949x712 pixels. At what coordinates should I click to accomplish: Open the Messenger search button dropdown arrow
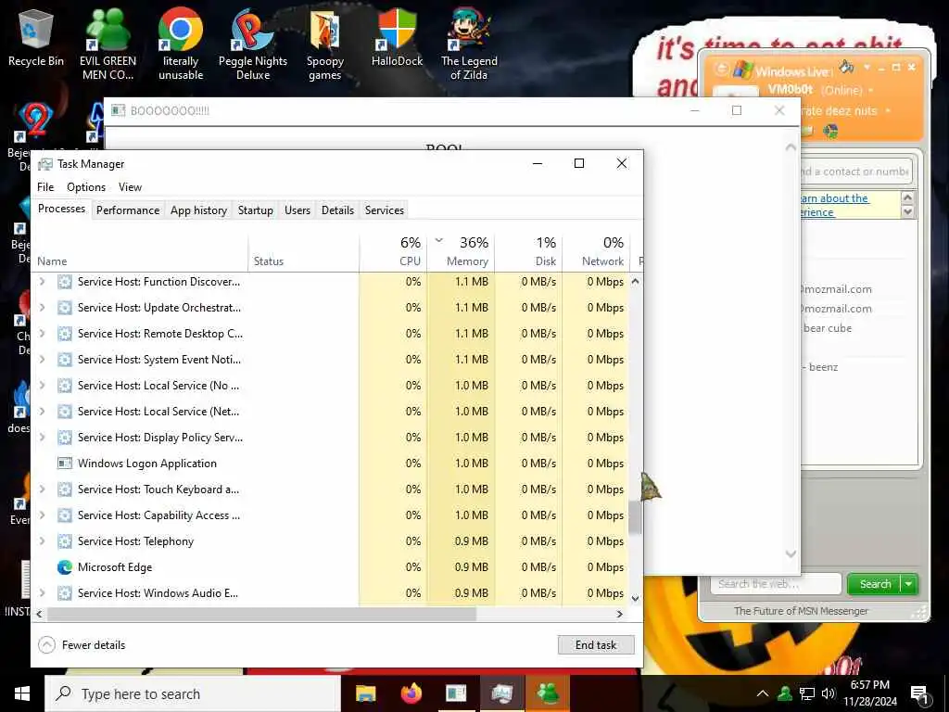click(x=909, y=584)
